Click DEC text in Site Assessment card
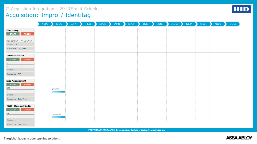 (8, 88)
